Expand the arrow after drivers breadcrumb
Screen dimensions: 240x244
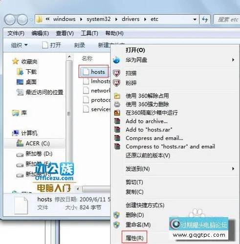pos(145,20)
